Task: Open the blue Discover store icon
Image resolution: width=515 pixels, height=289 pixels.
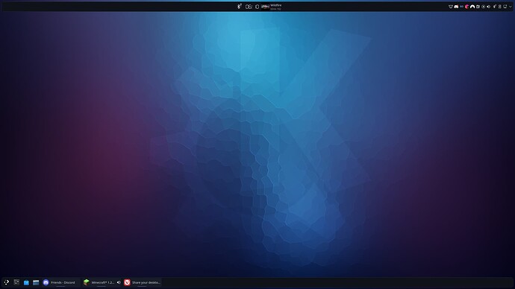Action: coord(26,282)
